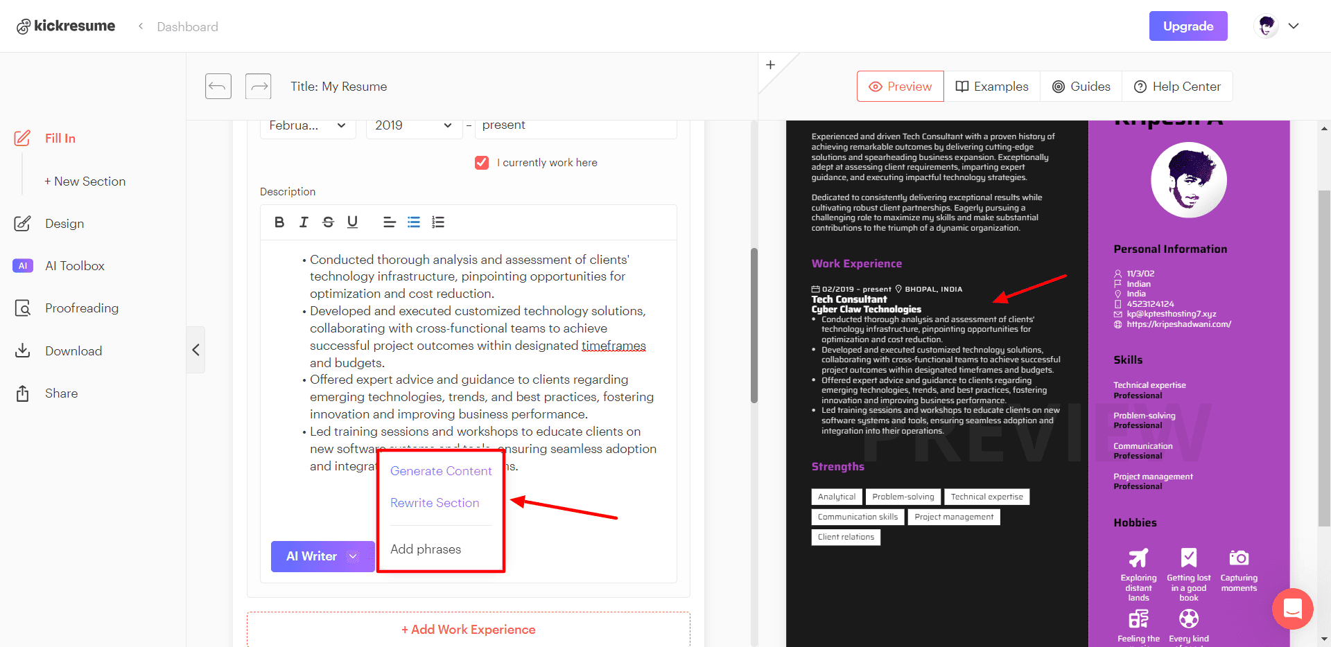
Task: Click the editor panel vertical scrollbar
Action: 754,326
